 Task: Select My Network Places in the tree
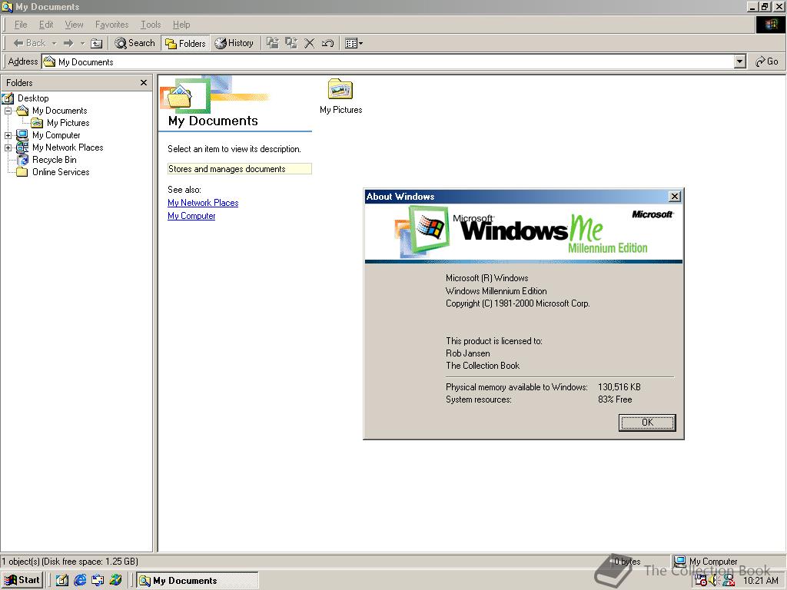pos(68,147)
